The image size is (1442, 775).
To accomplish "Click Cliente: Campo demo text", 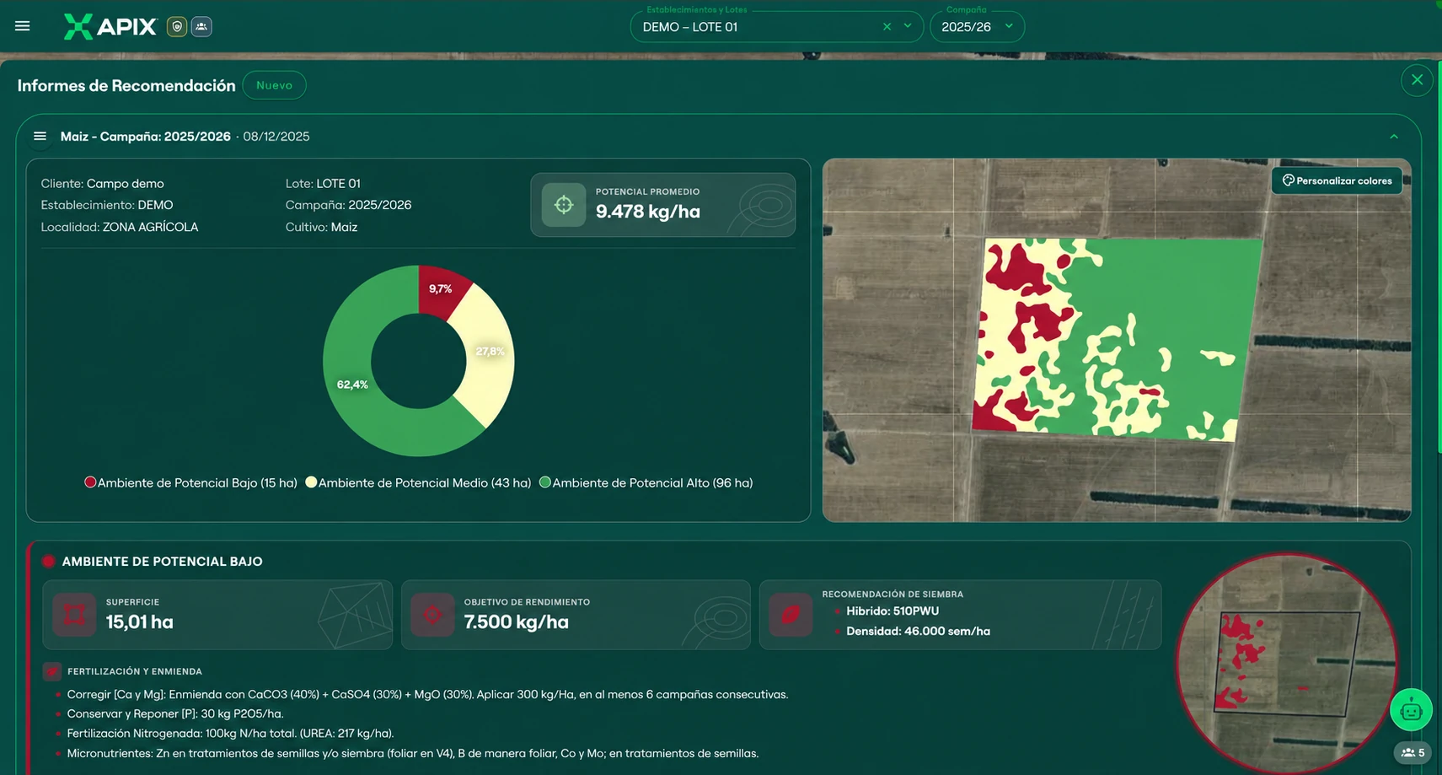I will tap(102, 183).
